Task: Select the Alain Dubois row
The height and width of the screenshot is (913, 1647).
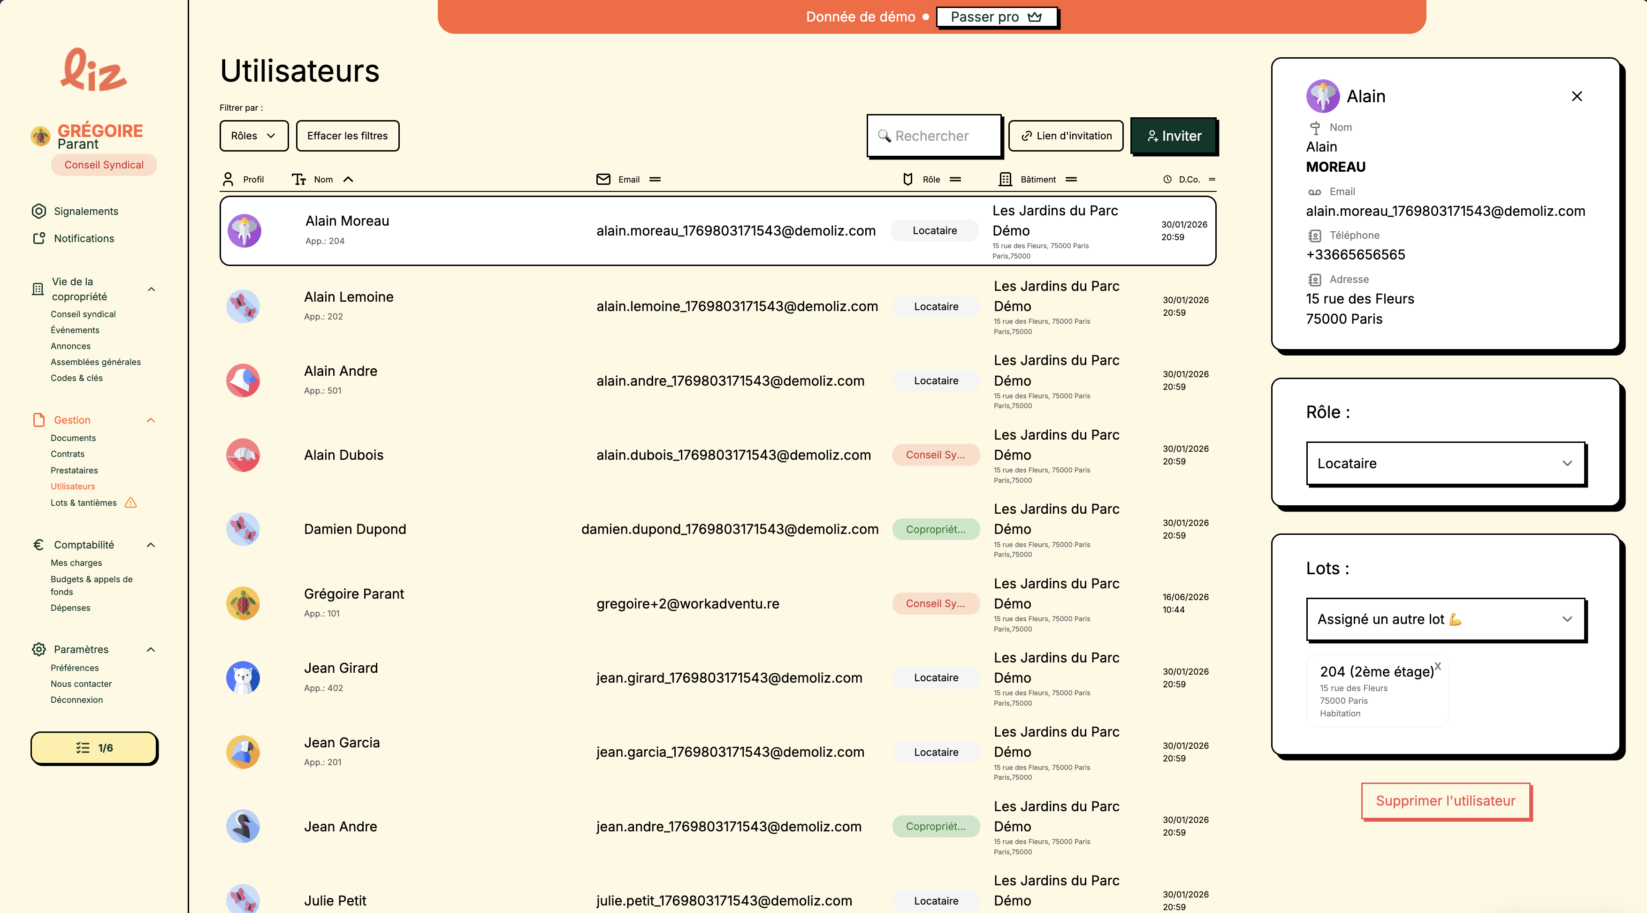Action: [x=718, y=455]
